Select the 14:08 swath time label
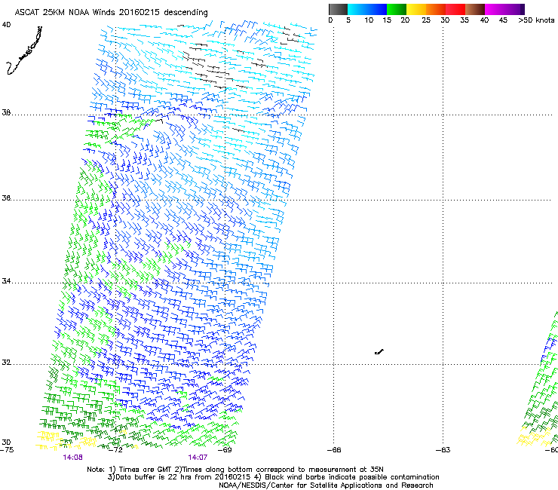Viewport: 558px width, 490px height. click(72, 458)
